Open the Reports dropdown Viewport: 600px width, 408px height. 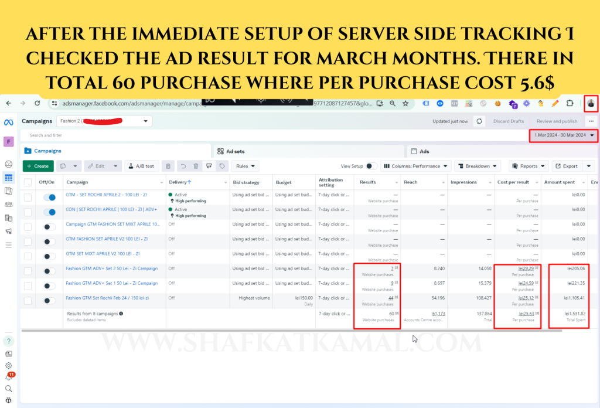click(x=529, y=166)
